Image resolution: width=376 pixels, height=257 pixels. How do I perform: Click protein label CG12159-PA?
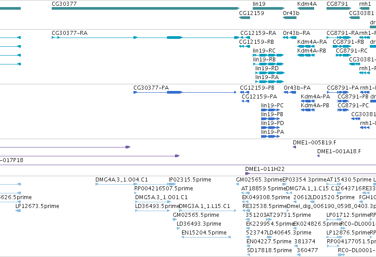point(259,97)
